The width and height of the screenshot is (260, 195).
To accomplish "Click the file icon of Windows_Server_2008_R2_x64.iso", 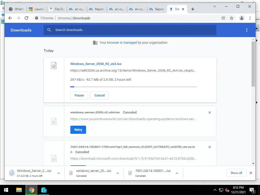I will (x=54, y=66).
